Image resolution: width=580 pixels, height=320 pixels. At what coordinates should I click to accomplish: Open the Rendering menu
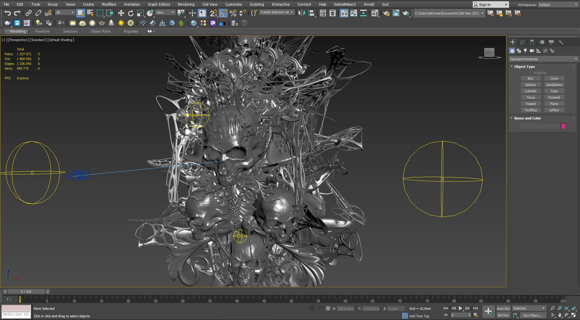tap(186, 5)
